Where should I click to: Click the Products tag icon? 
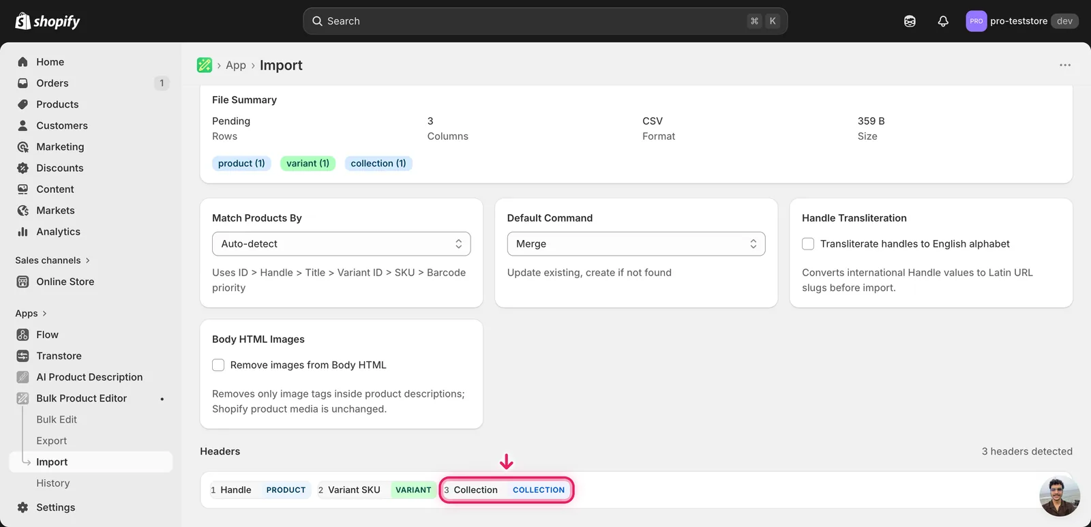(x=23, y=104)
